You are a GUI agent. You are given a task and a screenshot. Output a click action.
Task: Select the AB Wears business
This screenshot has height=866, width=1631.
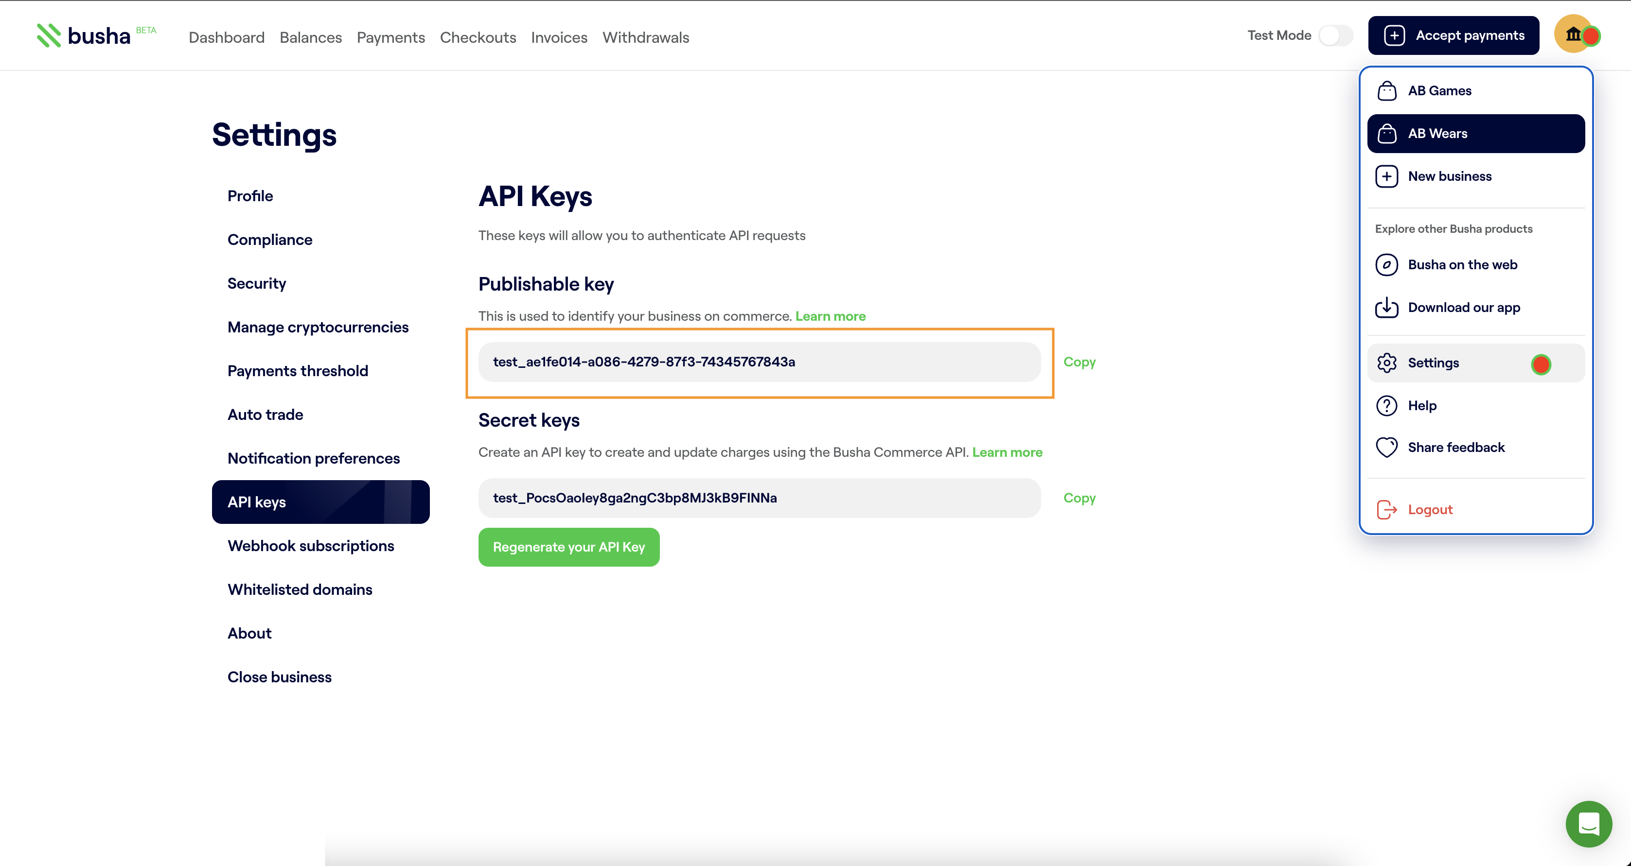[1476, 134]
